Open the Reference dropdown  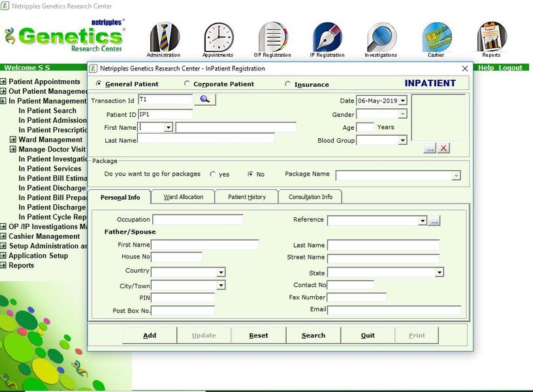(423, 221)
